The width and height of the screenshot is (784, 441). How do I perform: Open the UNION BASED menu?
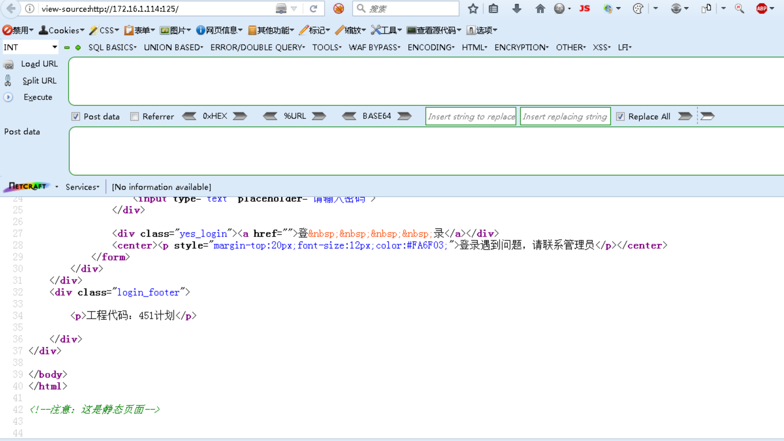tap(173, 48)
